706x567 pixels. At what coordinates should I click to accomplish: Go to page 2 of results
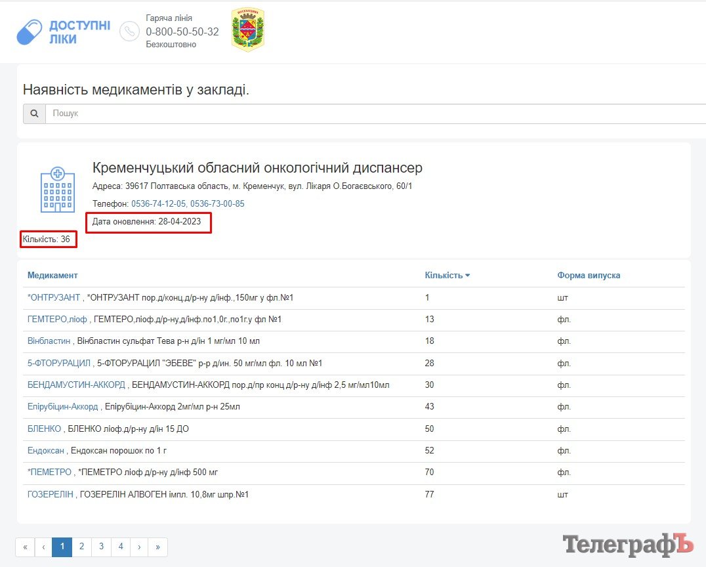pyautogui.click(x=81, y=547)
